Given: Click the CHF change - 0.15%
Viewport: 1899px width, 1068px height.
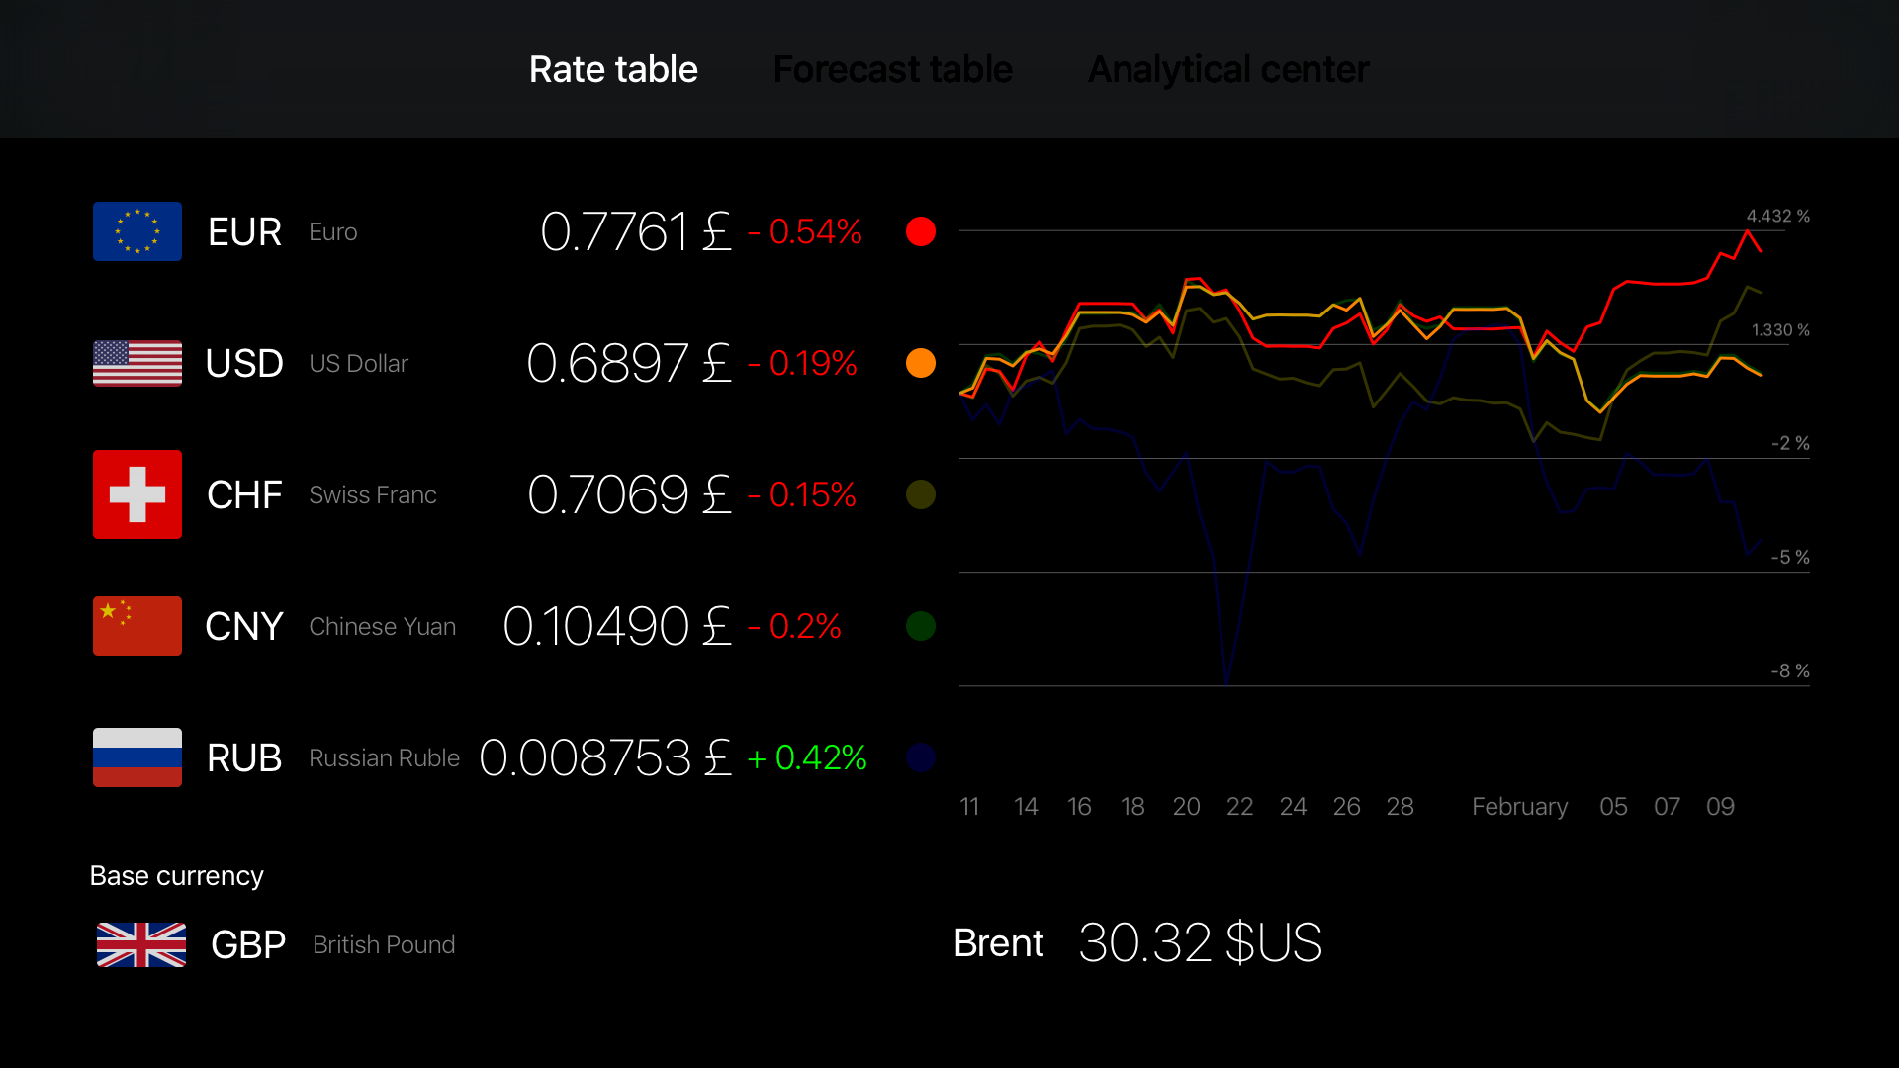Looking at the screenshot, I should [802, 494].
